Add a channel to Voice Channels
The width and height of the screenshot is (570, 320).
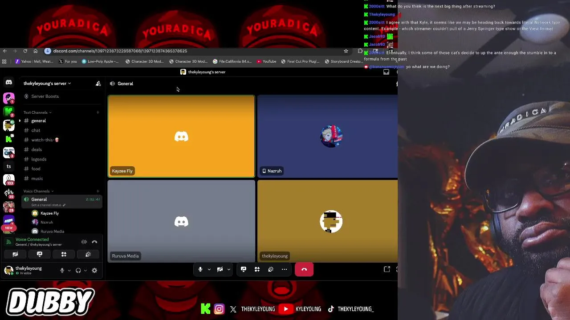coord(98,191)
